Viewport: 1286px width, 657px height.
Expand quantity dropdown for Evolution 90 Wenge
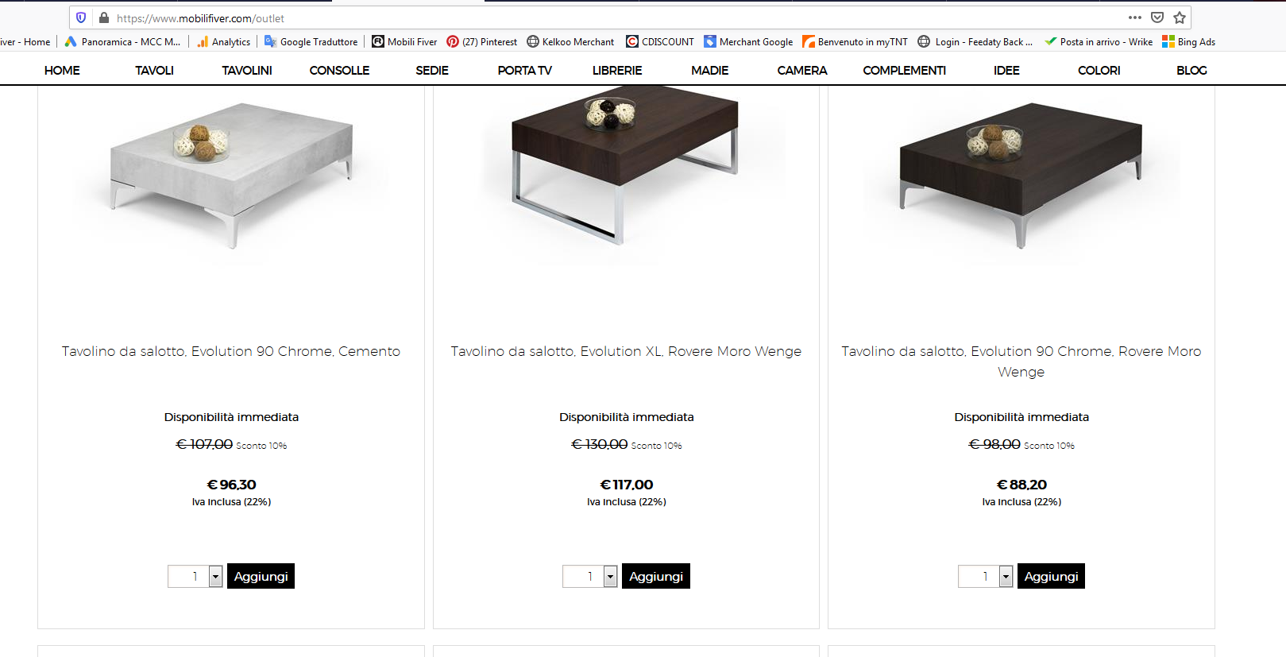coord(1006,577)
